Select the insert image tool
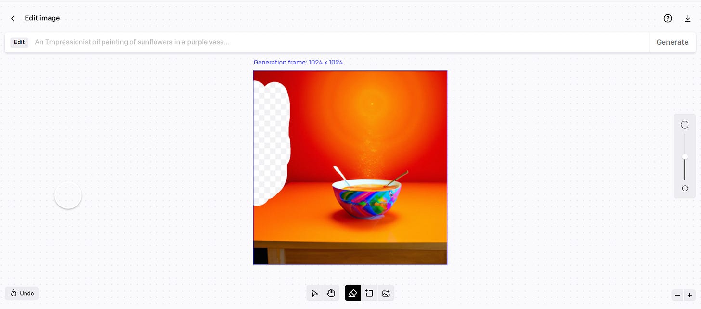 click(386, 293)
